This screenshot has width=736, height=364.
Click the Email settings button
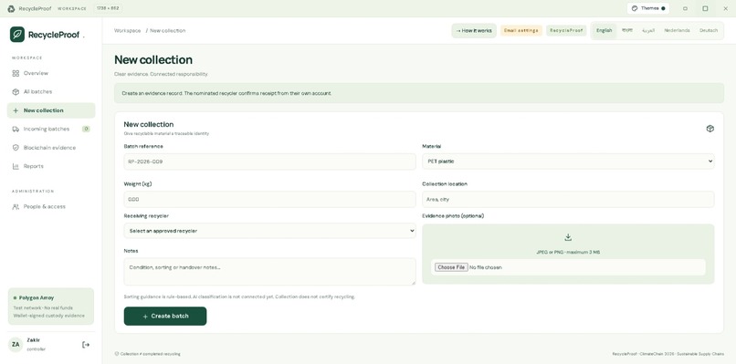coord(521,30)
